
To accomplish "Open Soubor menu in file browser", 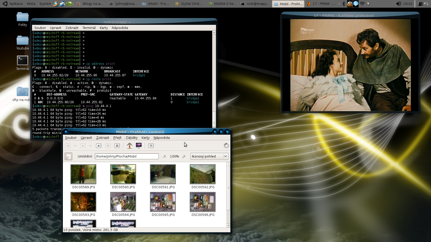I will 71,138.
